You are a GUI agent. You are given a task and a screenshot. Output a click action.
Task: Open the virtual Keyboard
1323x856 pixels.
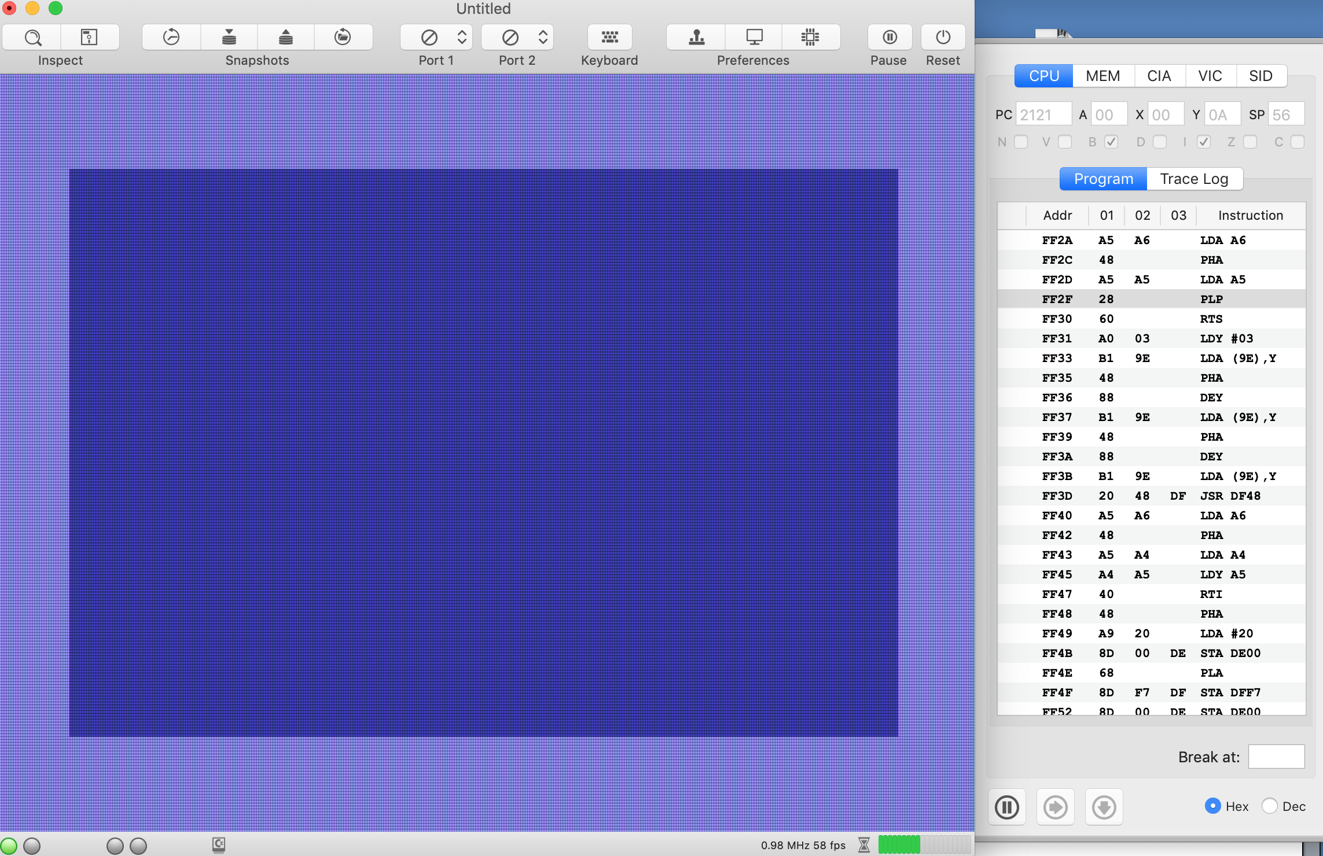click(x=609, y=38)
